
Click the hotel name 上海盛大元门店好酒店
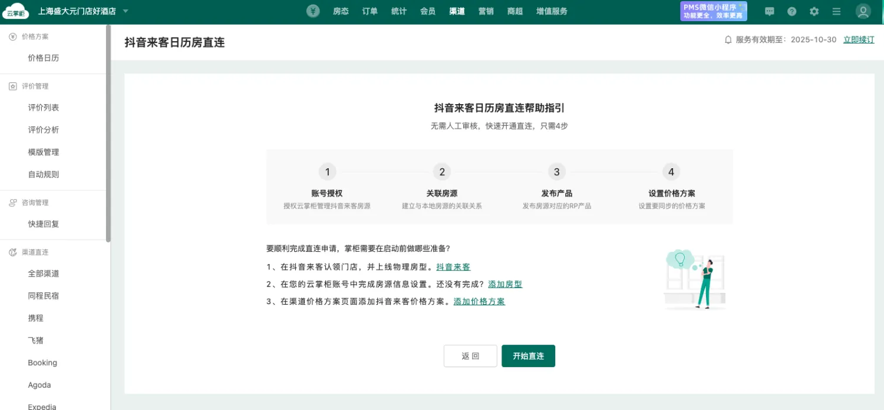77,11
